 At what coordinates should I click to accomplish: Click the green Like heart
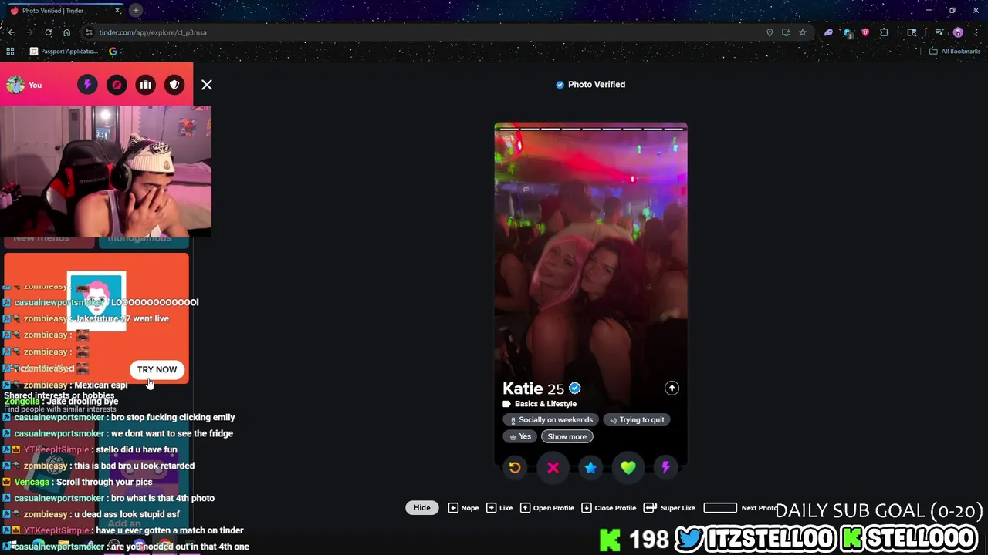click(628, 467)
